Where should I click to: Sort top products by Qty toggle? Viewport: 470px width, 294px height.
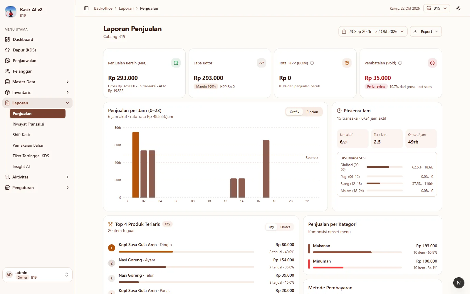(271, 227)
